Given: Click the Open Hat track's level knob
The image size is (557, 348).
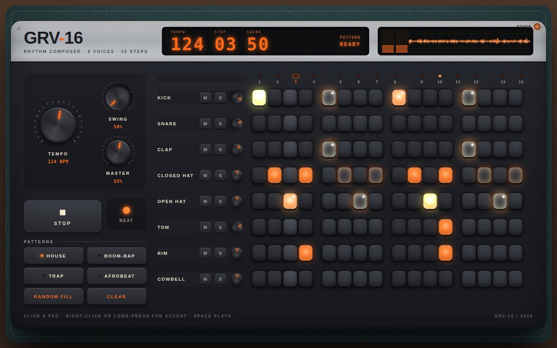Looking at the screenshot, I should pos(237,201).
